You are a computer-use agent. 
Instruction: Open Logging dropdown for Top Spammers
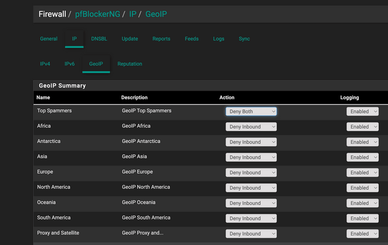[362, 112]
